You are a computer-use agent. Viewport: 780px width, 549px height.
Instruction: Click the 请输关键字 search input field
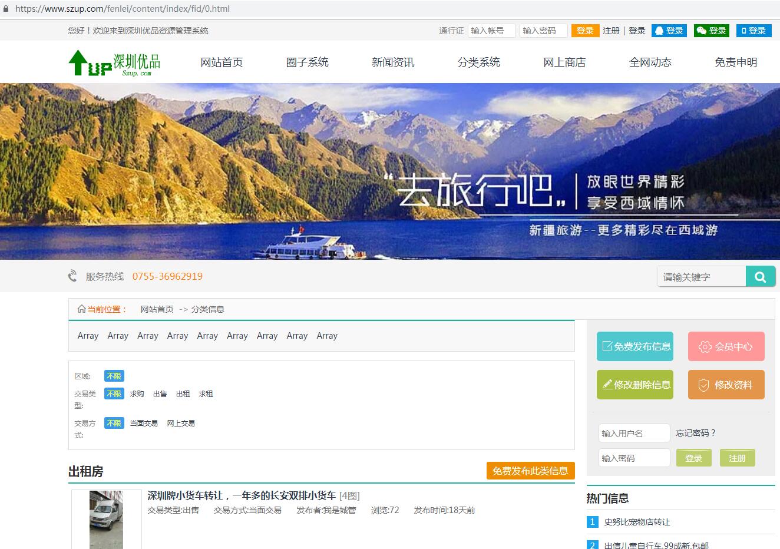[701, 277]
